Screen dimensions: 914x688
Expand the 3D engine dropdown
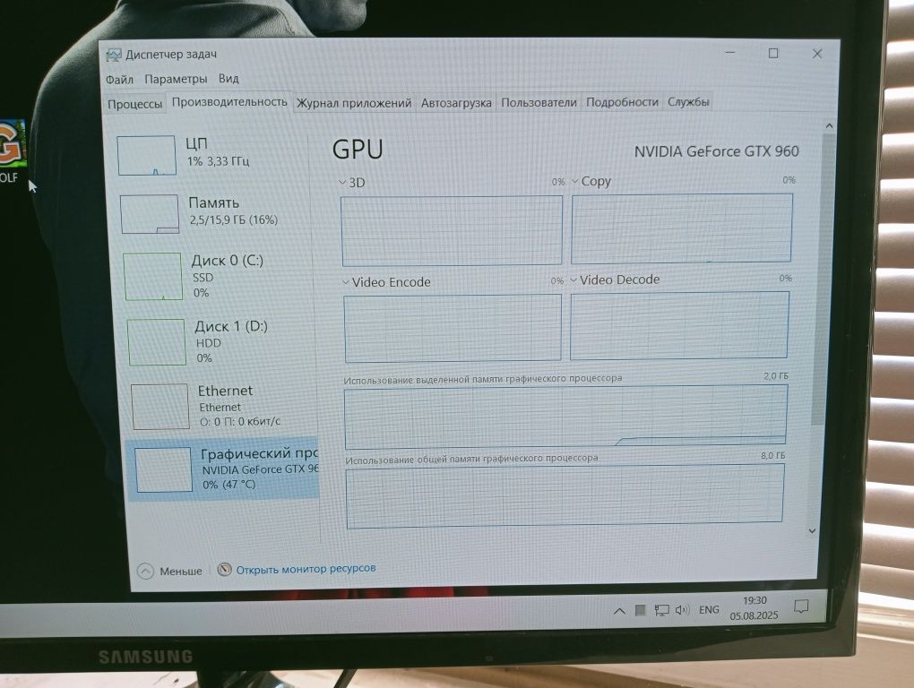pyautogui.click(x=342, y=183)
